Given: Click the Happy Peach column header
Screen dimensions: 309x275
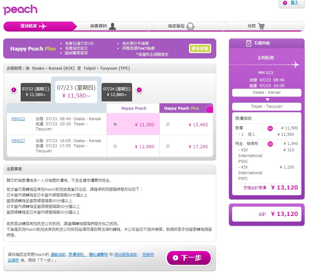Looking at the screenshot, I should click(x=134, y=108).
